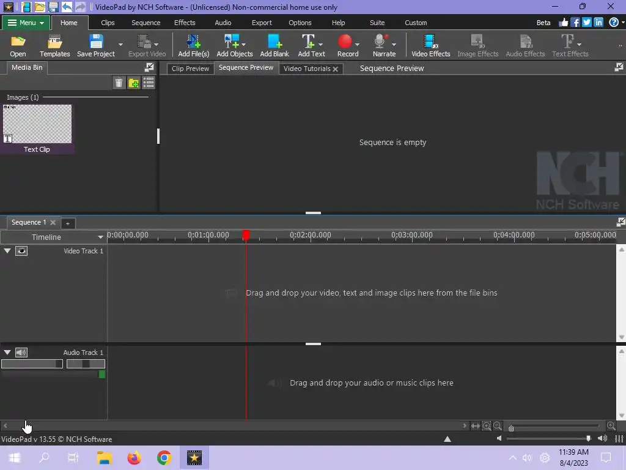Expand the Narrate dropdown arrow
The height and width of the screenshot is (470, 626).
(394, 45)
